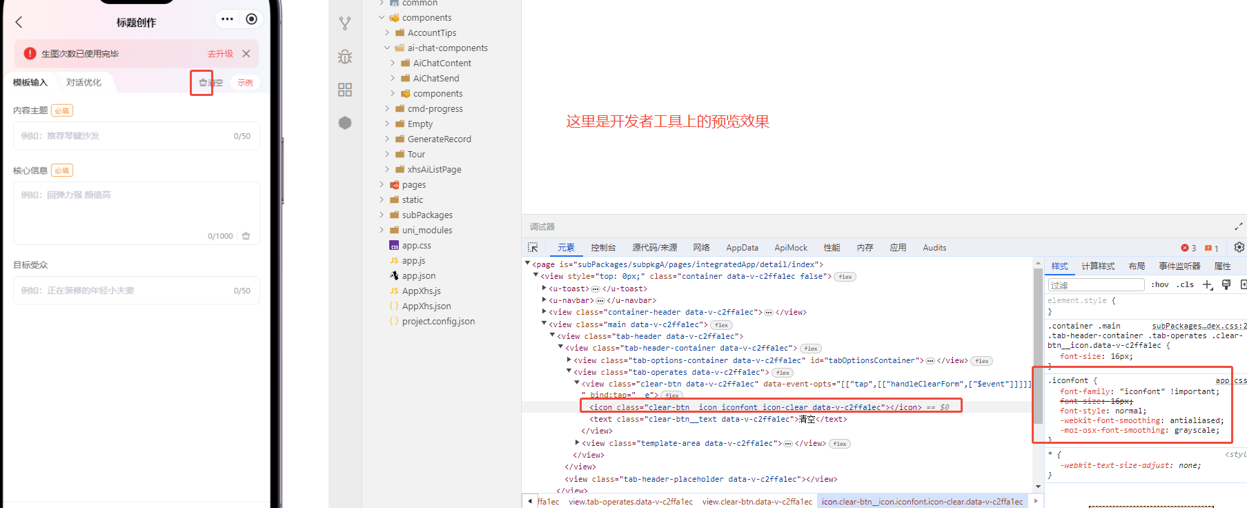This screenshot has height=508, width=1247.
Task: Toggle the :hov element state panel
Action: (x=1160, y=285)
